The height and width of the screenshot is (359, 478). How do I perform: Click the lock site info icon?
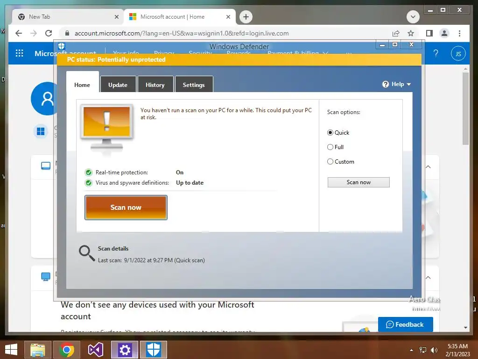point(67,33)
